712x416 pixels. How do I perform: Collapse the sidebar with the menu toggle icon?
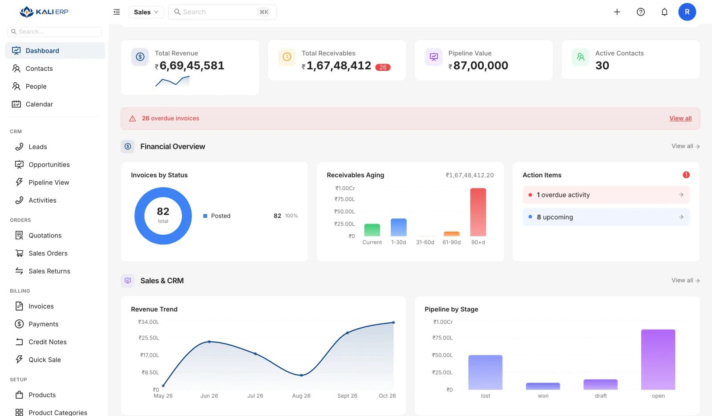pyautogui.click(x=117, y=12)
